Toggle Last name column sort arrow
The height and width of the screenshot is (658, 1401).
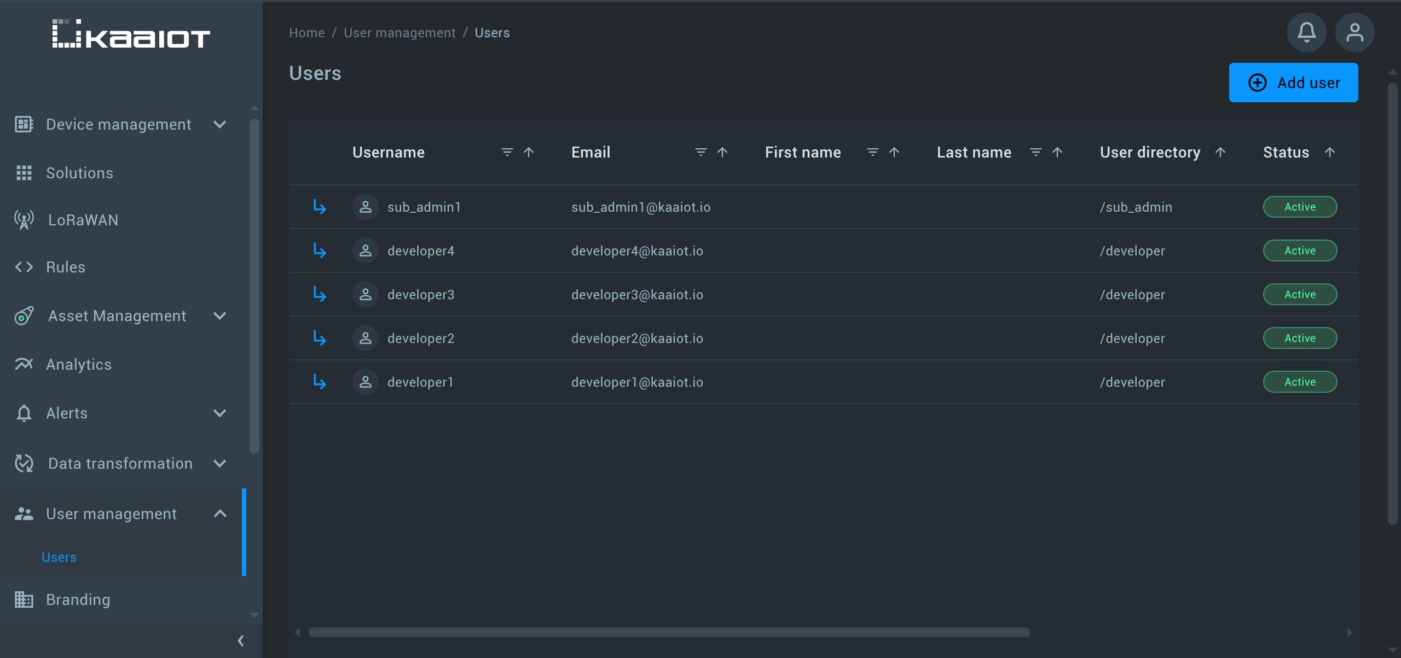tap(1057, 152)
